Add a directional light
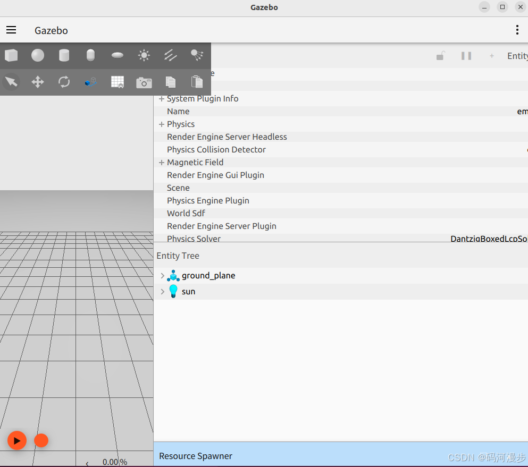The height and width of the screenshot is (467, 528). point(170,55)
